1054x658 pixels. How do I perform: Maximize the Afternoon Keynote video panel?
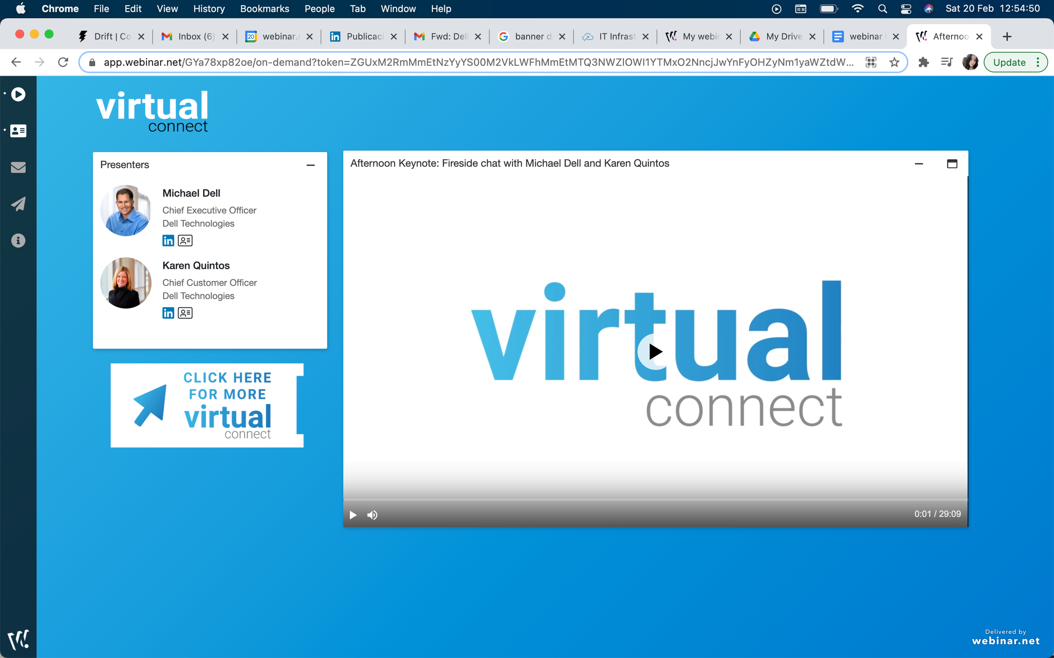point(952,164)
